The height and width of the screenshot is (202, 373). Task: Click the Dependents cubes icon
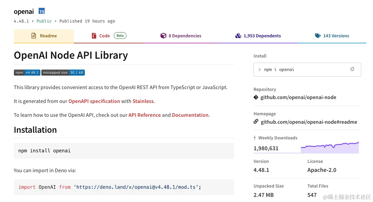pos(238,36)
